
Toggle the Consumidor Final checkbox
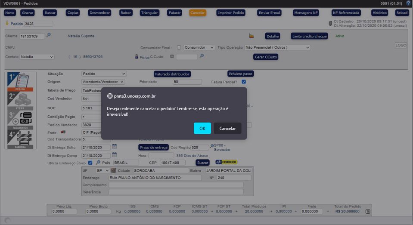tap(179, 47)
